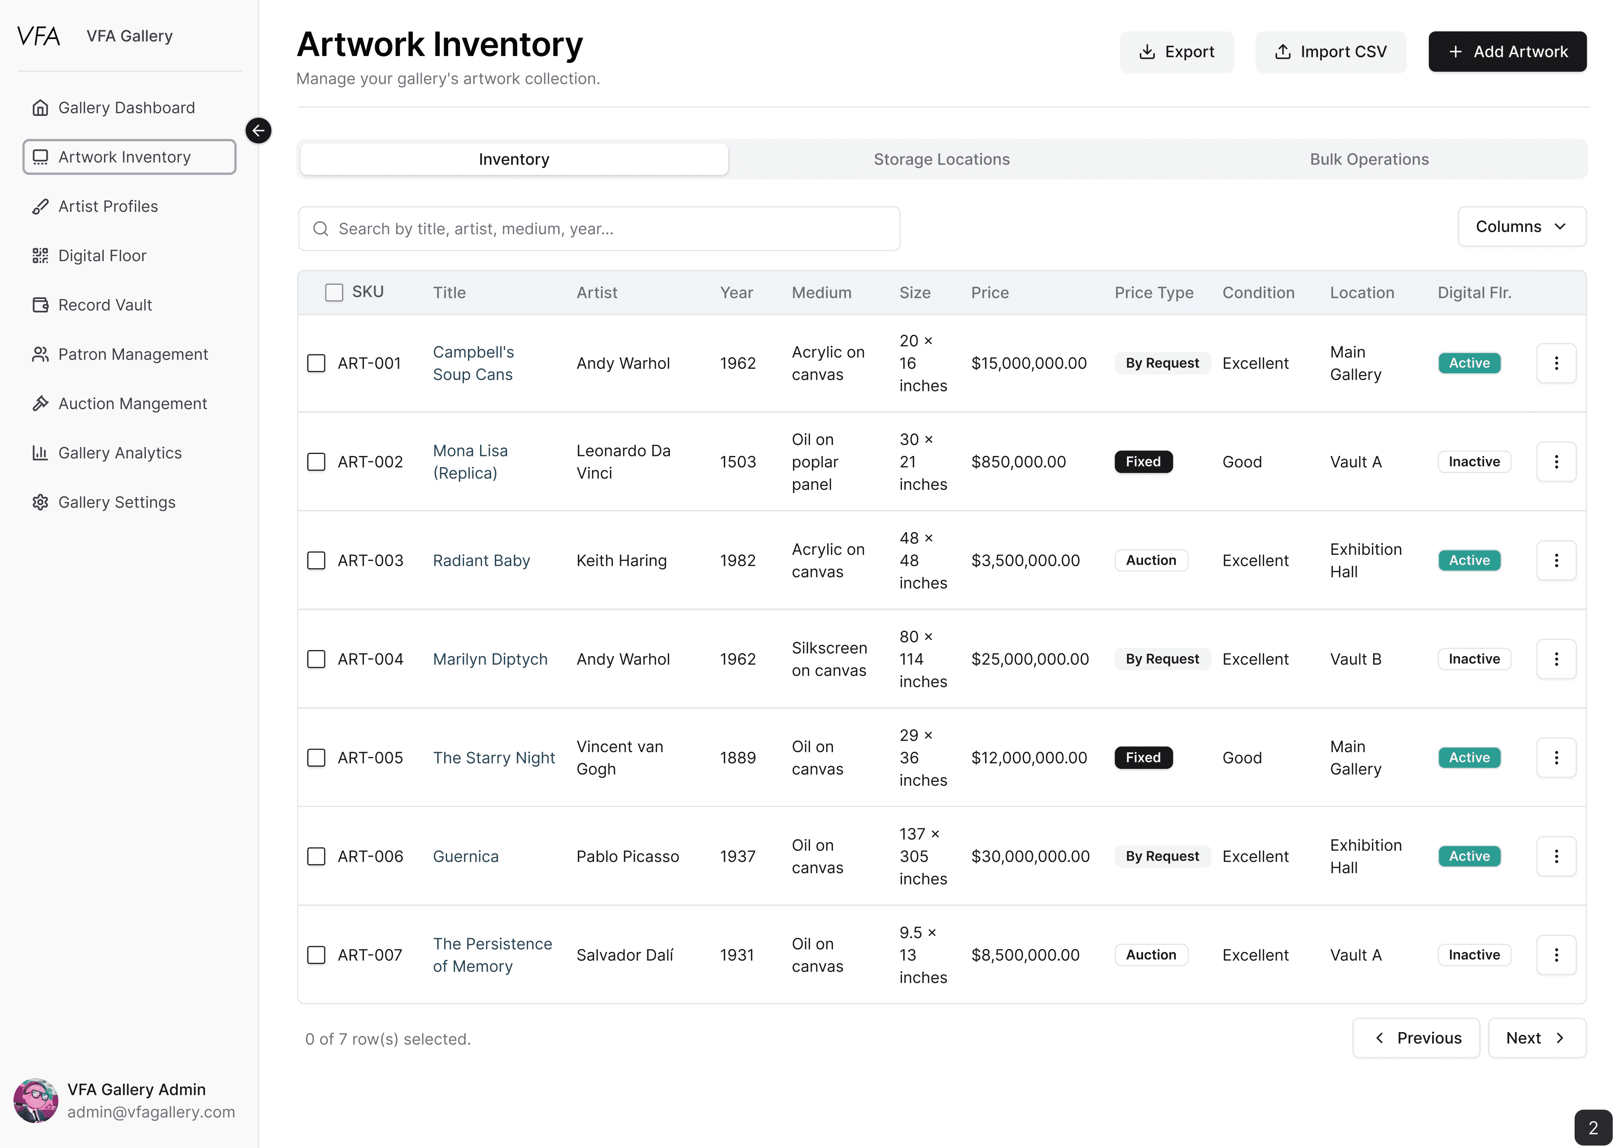Check the row checkbox for Guernica
This screenshot has width=1615, height=1148.
click(316, 856)
